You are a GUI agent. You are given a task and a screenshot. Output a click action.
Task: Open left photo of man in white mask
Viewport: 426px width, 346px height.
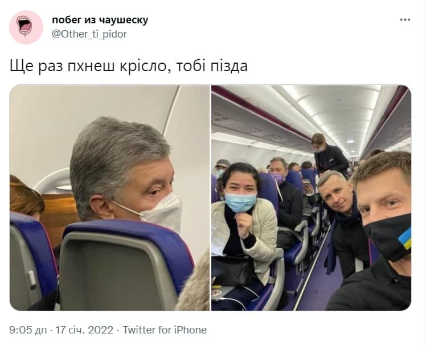[x=109, y=198]
